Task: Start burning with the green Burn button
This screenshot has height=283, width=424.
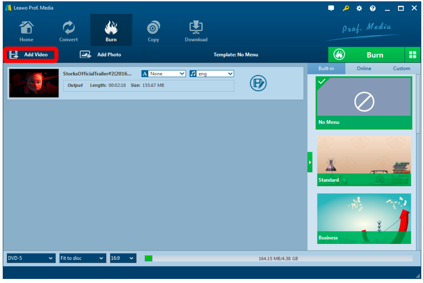Action: pos(366,55)
